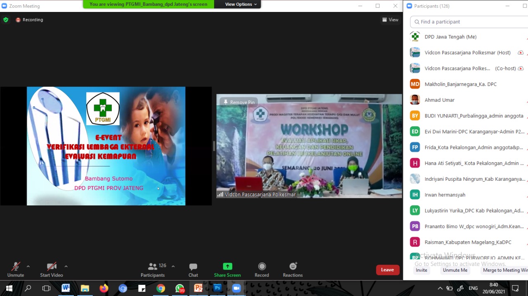Click the shared slide presentation view
This screenshot has height=296, width=528.
coord(106,146)
